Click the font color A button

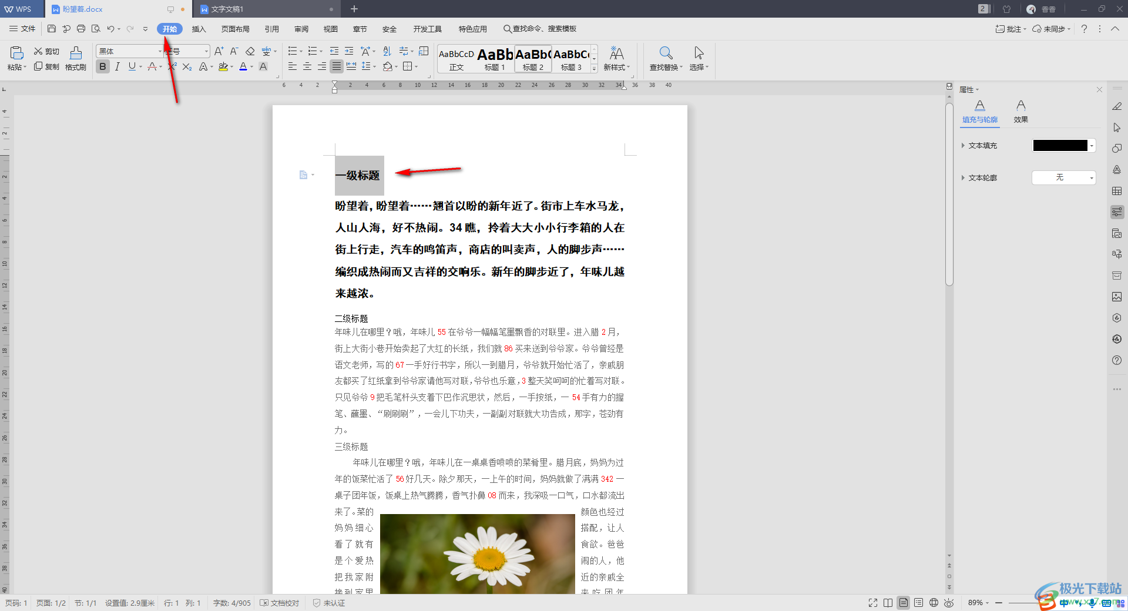point(243,67)
